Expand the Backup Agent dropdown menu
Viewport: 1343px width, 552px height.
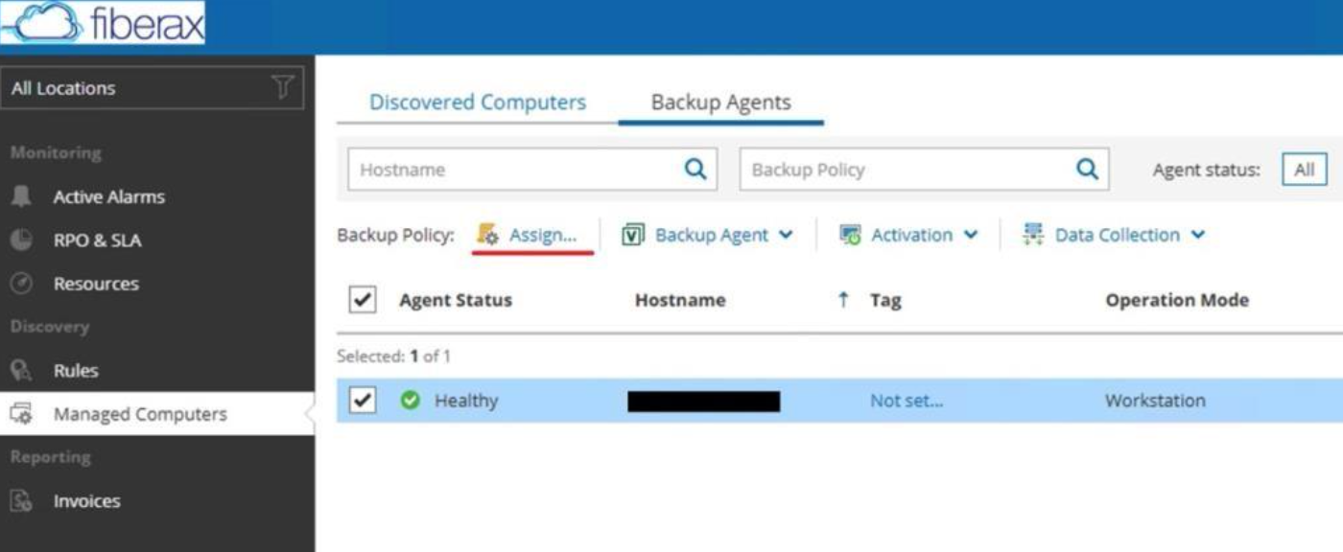coord(786,236)
